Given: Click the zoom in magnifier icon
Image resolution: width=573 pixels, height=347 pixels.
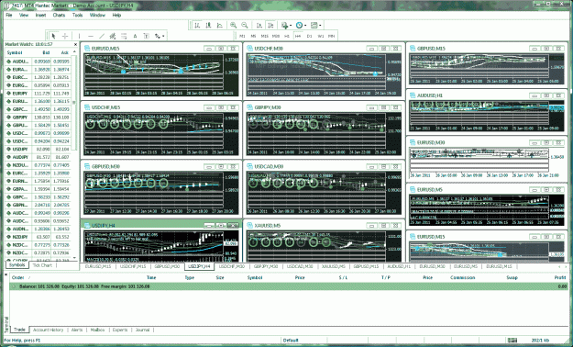Looking at the screenshot, I should 233,26.
